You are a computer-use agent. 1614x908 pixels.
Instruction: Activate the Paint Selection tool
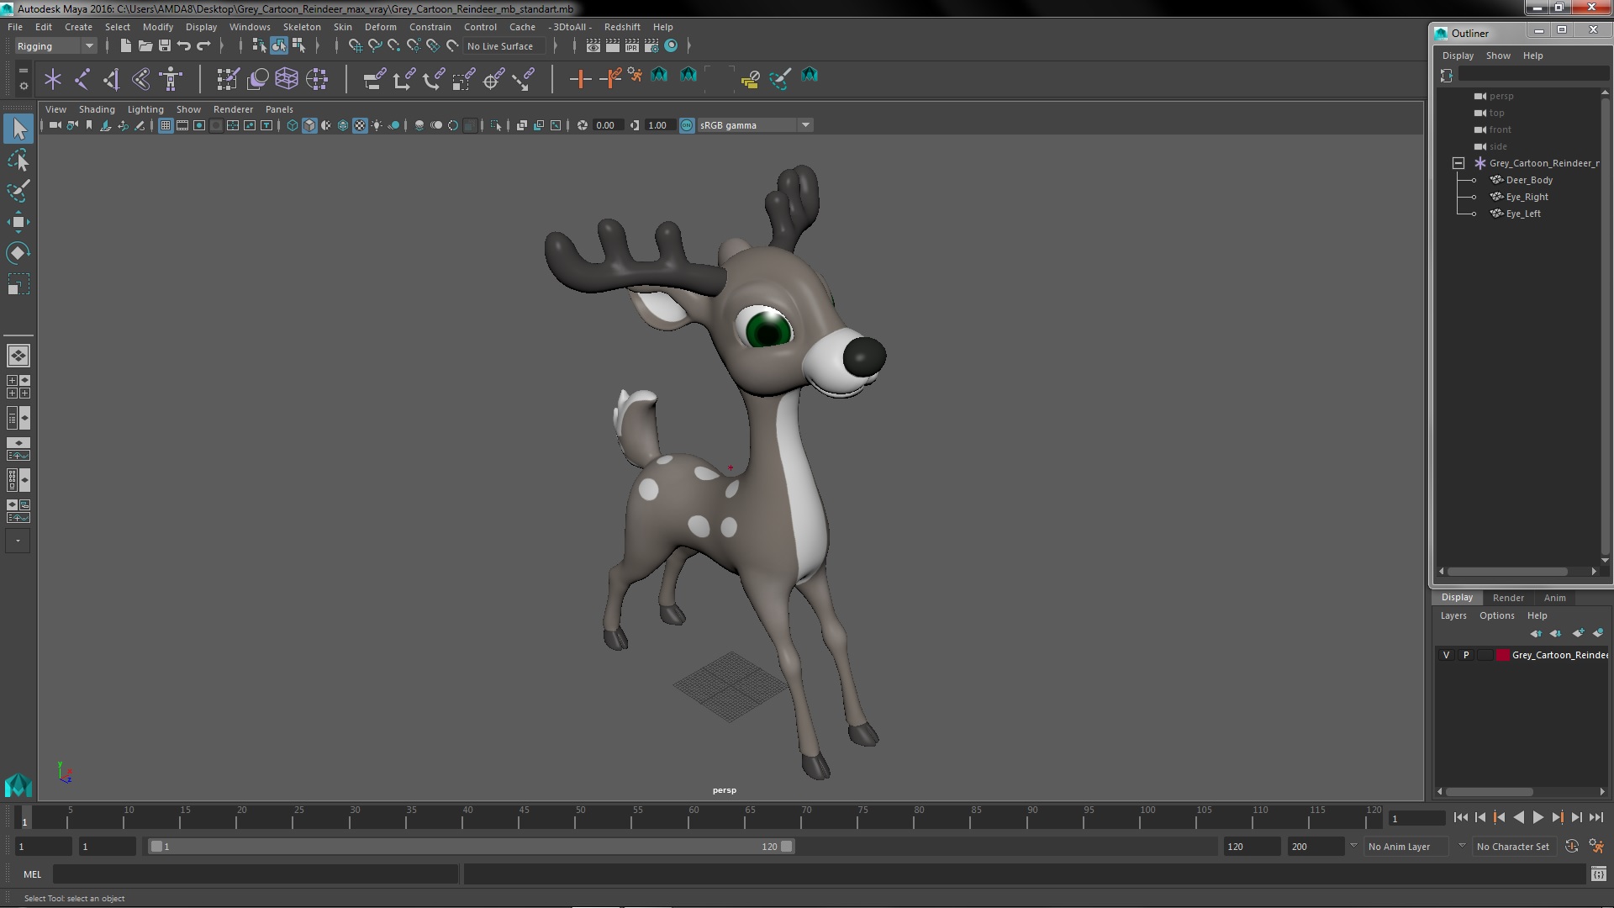(x=18, y=191)
